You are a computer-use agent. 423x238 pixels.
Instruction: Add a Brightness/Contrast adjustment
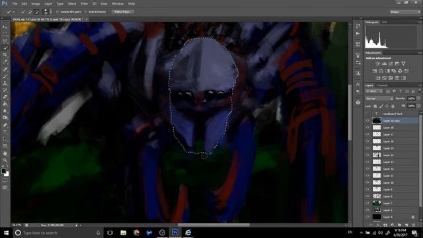point(377,63)
